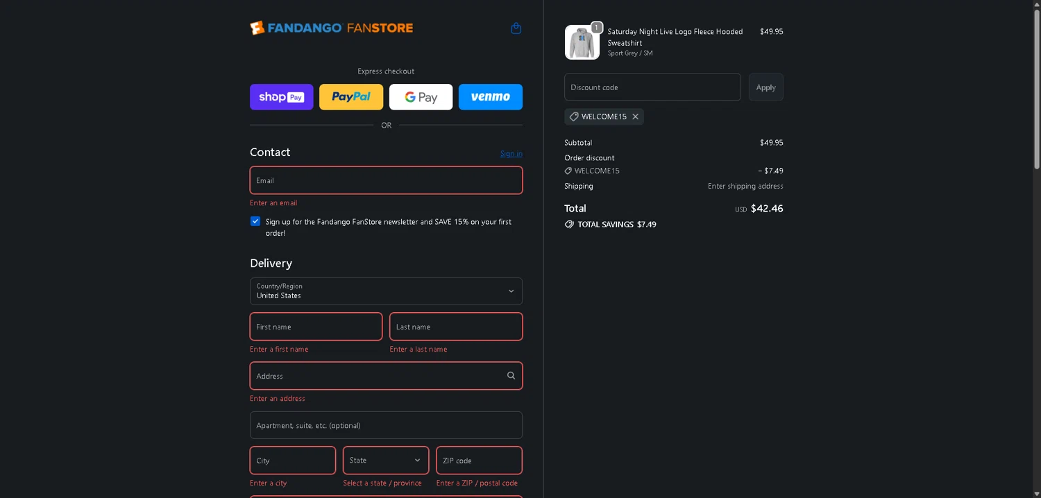This screenshot has width=1041, height=498.
Task: Click the WELCOME15 tag icon under Order discount
Action: click(x=568, y=171)
